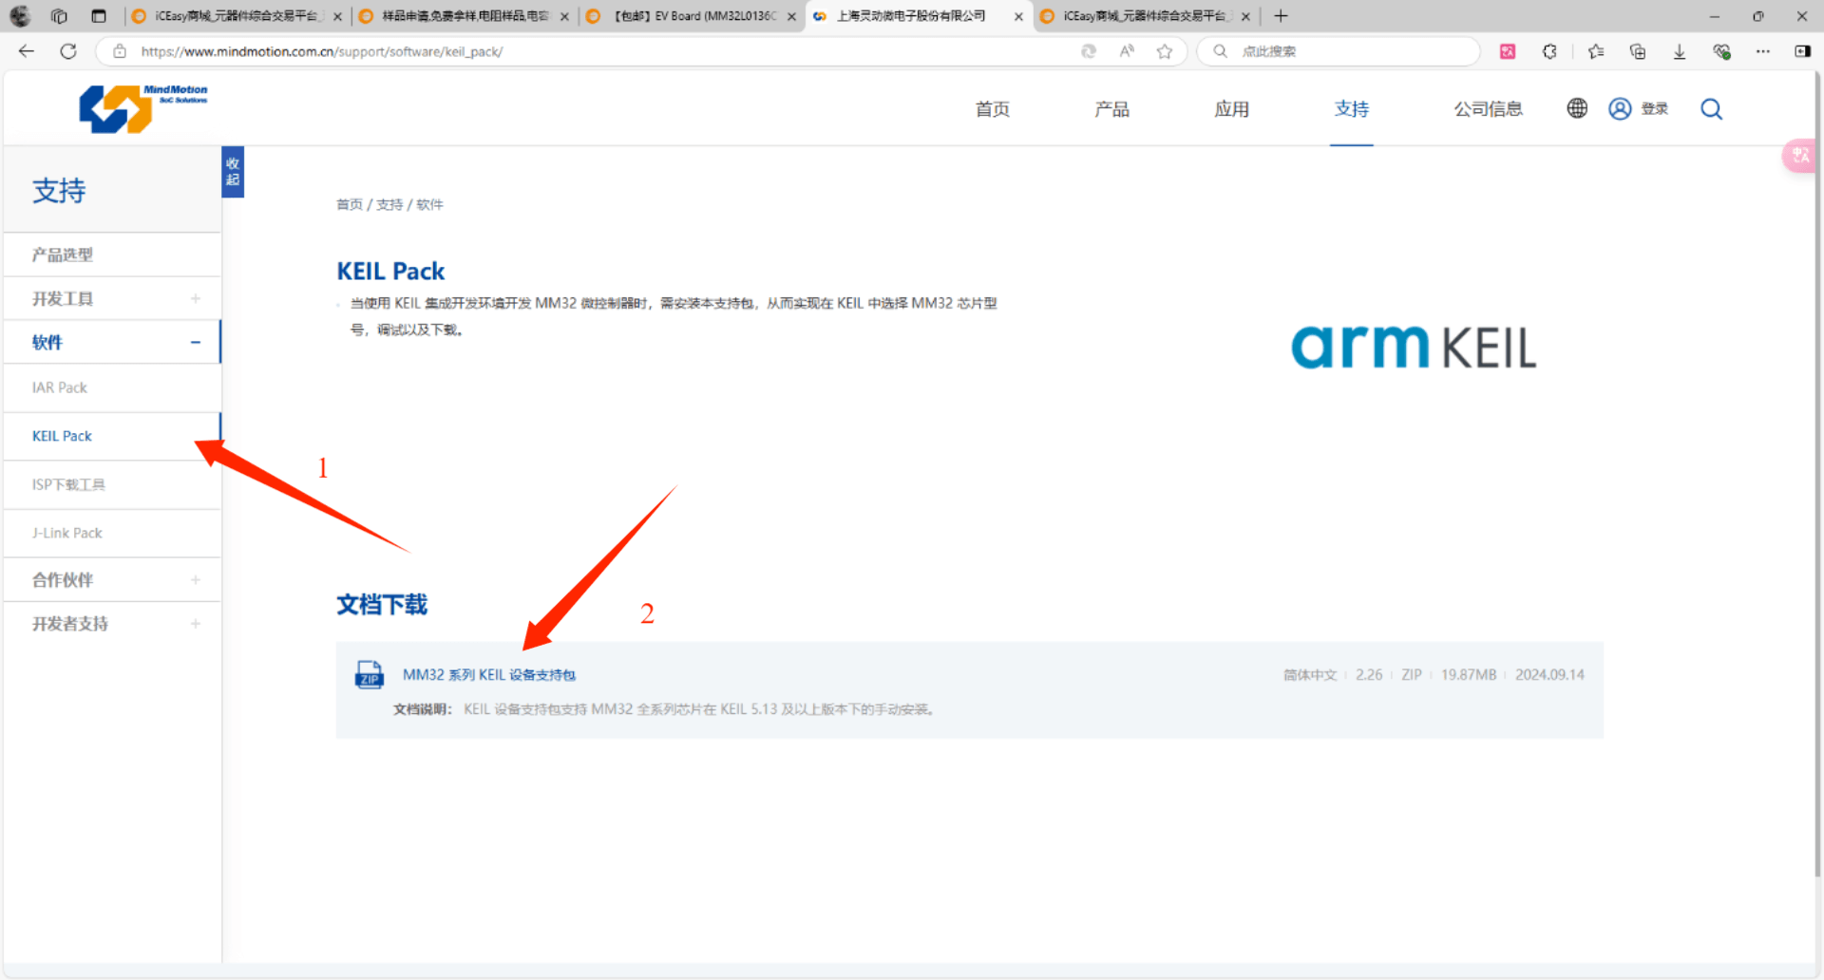Collapse the sidebar with 收起 toggle

[x=233, y=172]
